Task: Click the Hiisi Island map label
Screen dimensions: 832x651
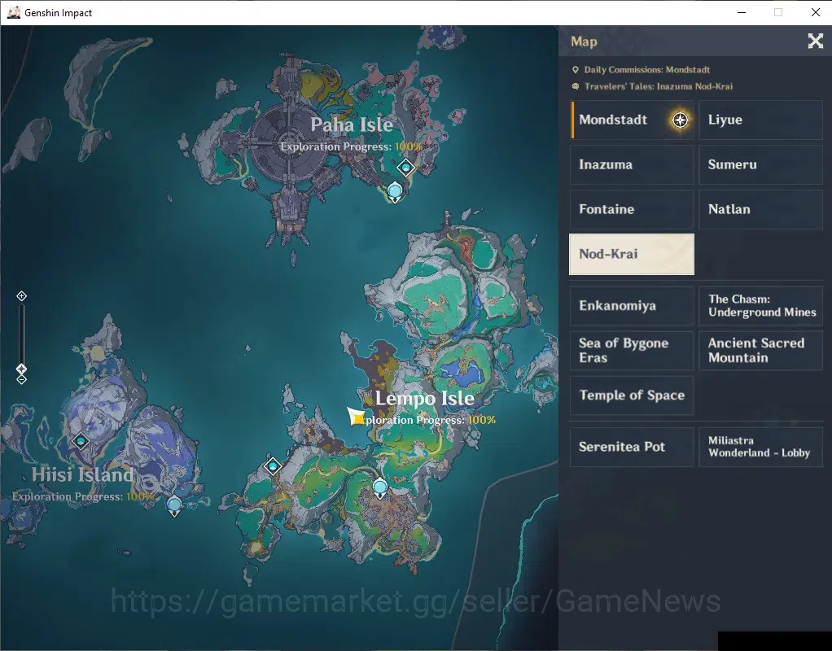Action: [x=82, y=474]
